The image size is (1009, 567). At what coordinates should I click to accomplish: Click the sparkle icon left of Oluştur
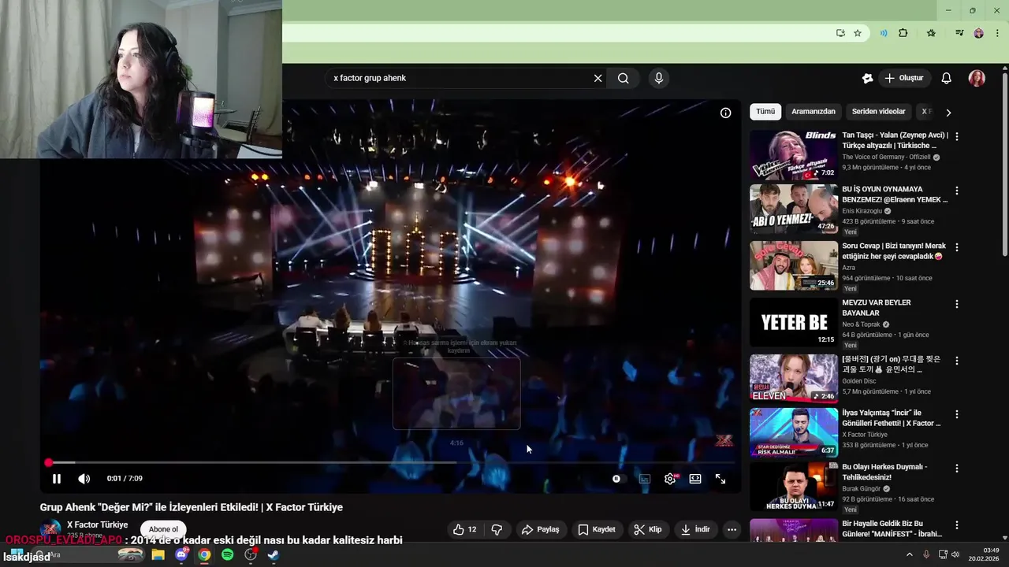(x=867, y=78)
